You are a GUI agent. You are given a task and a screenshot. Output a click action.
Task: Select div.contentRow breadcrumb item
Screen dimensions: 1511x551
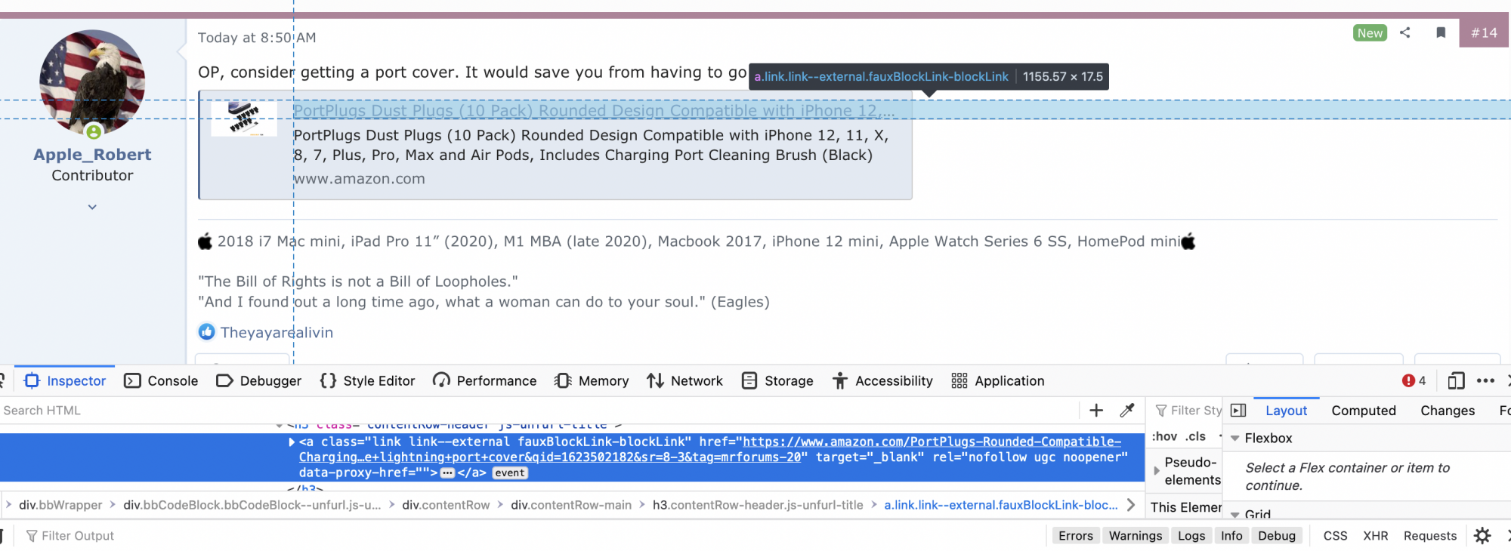446,505
